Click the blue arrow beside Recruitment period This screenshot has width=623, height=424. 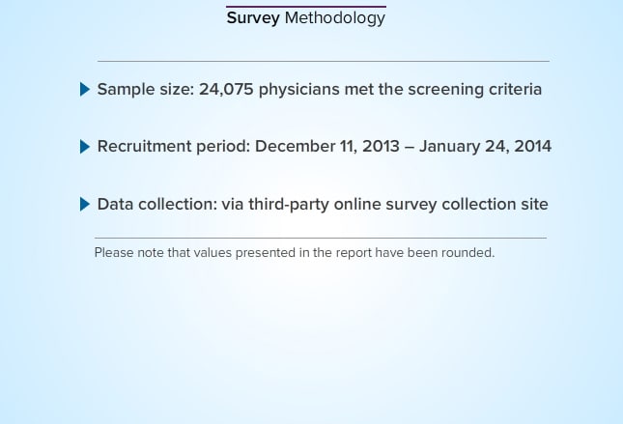(85, 147)
